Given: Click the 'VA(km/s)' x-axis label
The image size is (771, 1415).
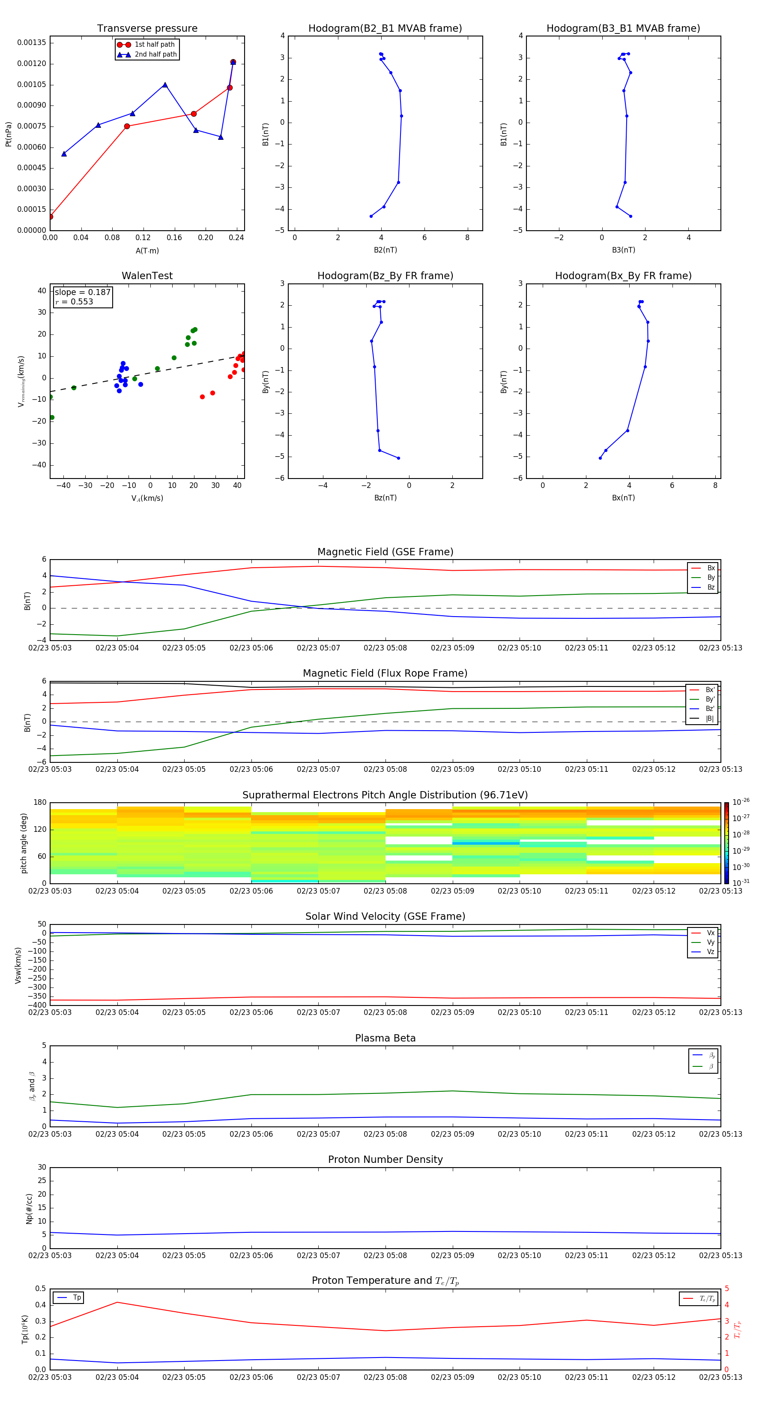Looking at the screenshot, I should coord(147,498).
